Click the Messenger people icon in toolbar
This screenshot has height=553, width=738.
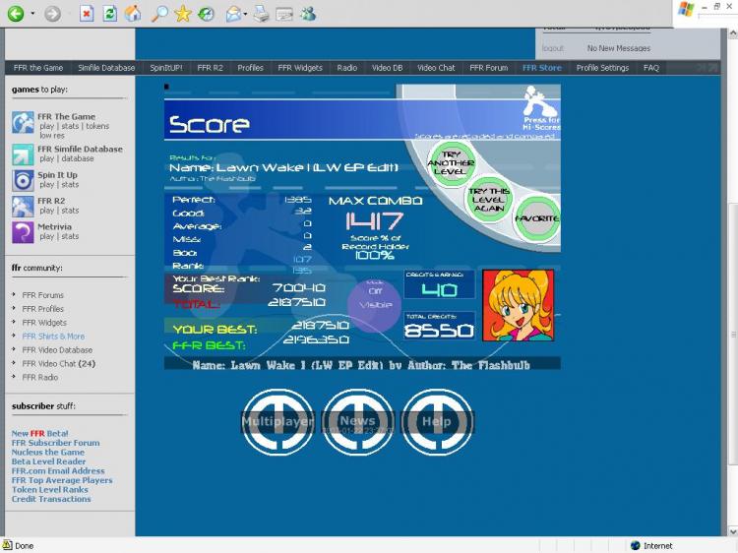click(x=308, y=14)
